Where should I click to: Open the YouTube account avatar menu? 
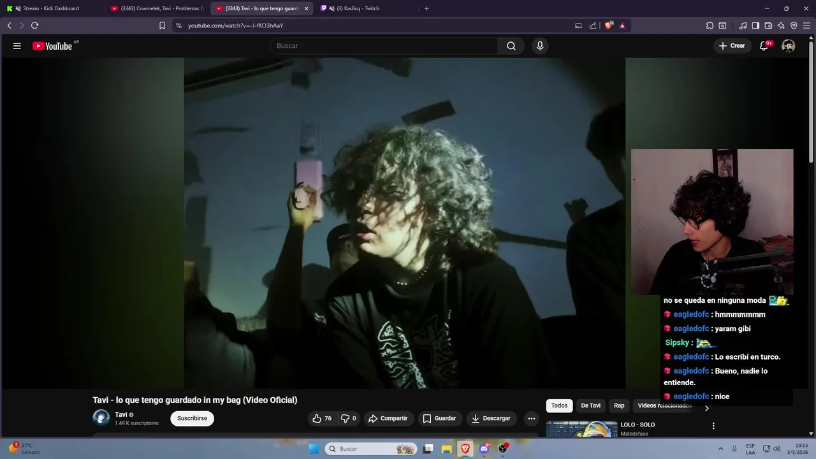pyautogui.click(x=789, y=46)
